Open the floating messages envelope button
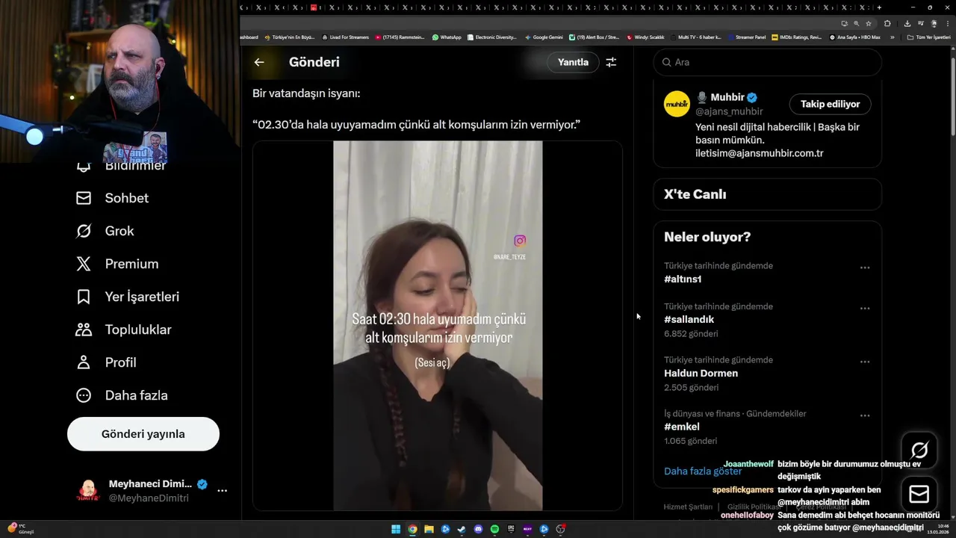 tap(919, 495)
